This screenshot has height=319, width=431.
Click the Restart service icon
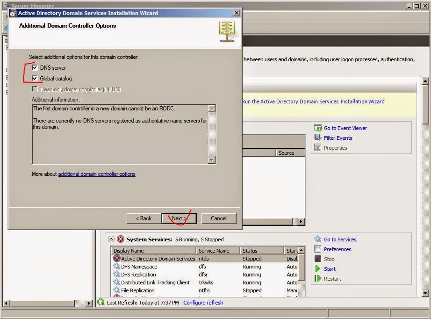click(x=318, y=278)
